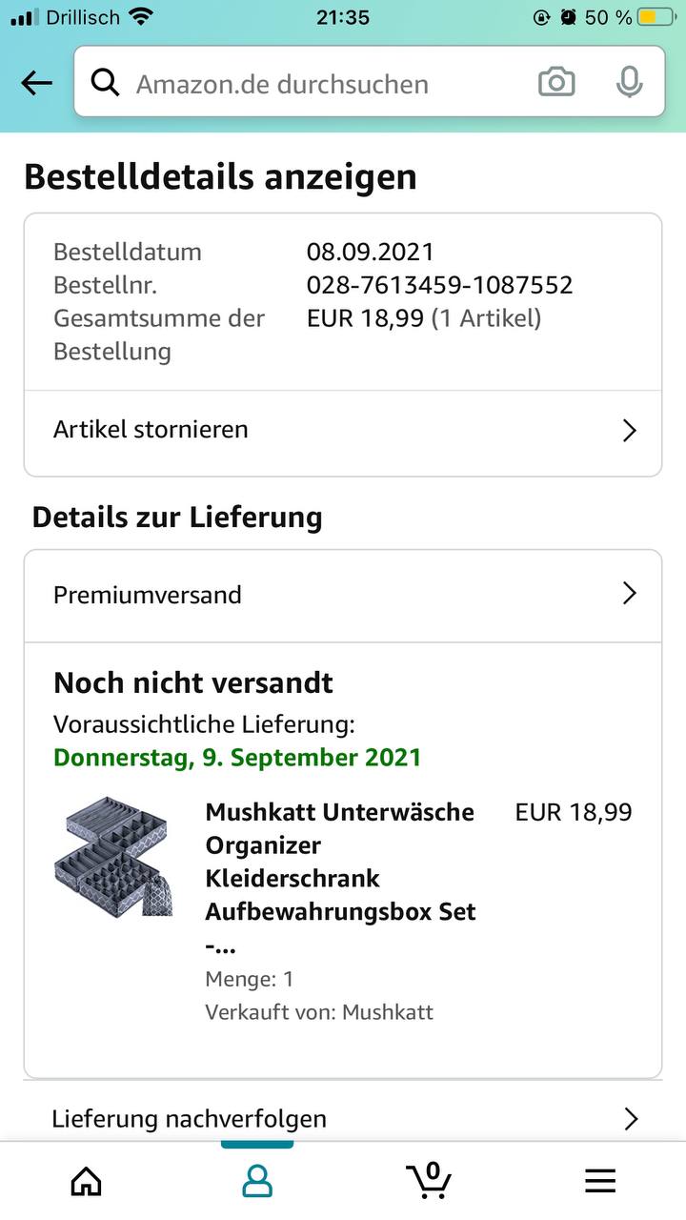Screen dimensions: 686x1220
Task: Open the hamburger menu icon
Action: click(x=600, y=1182)
